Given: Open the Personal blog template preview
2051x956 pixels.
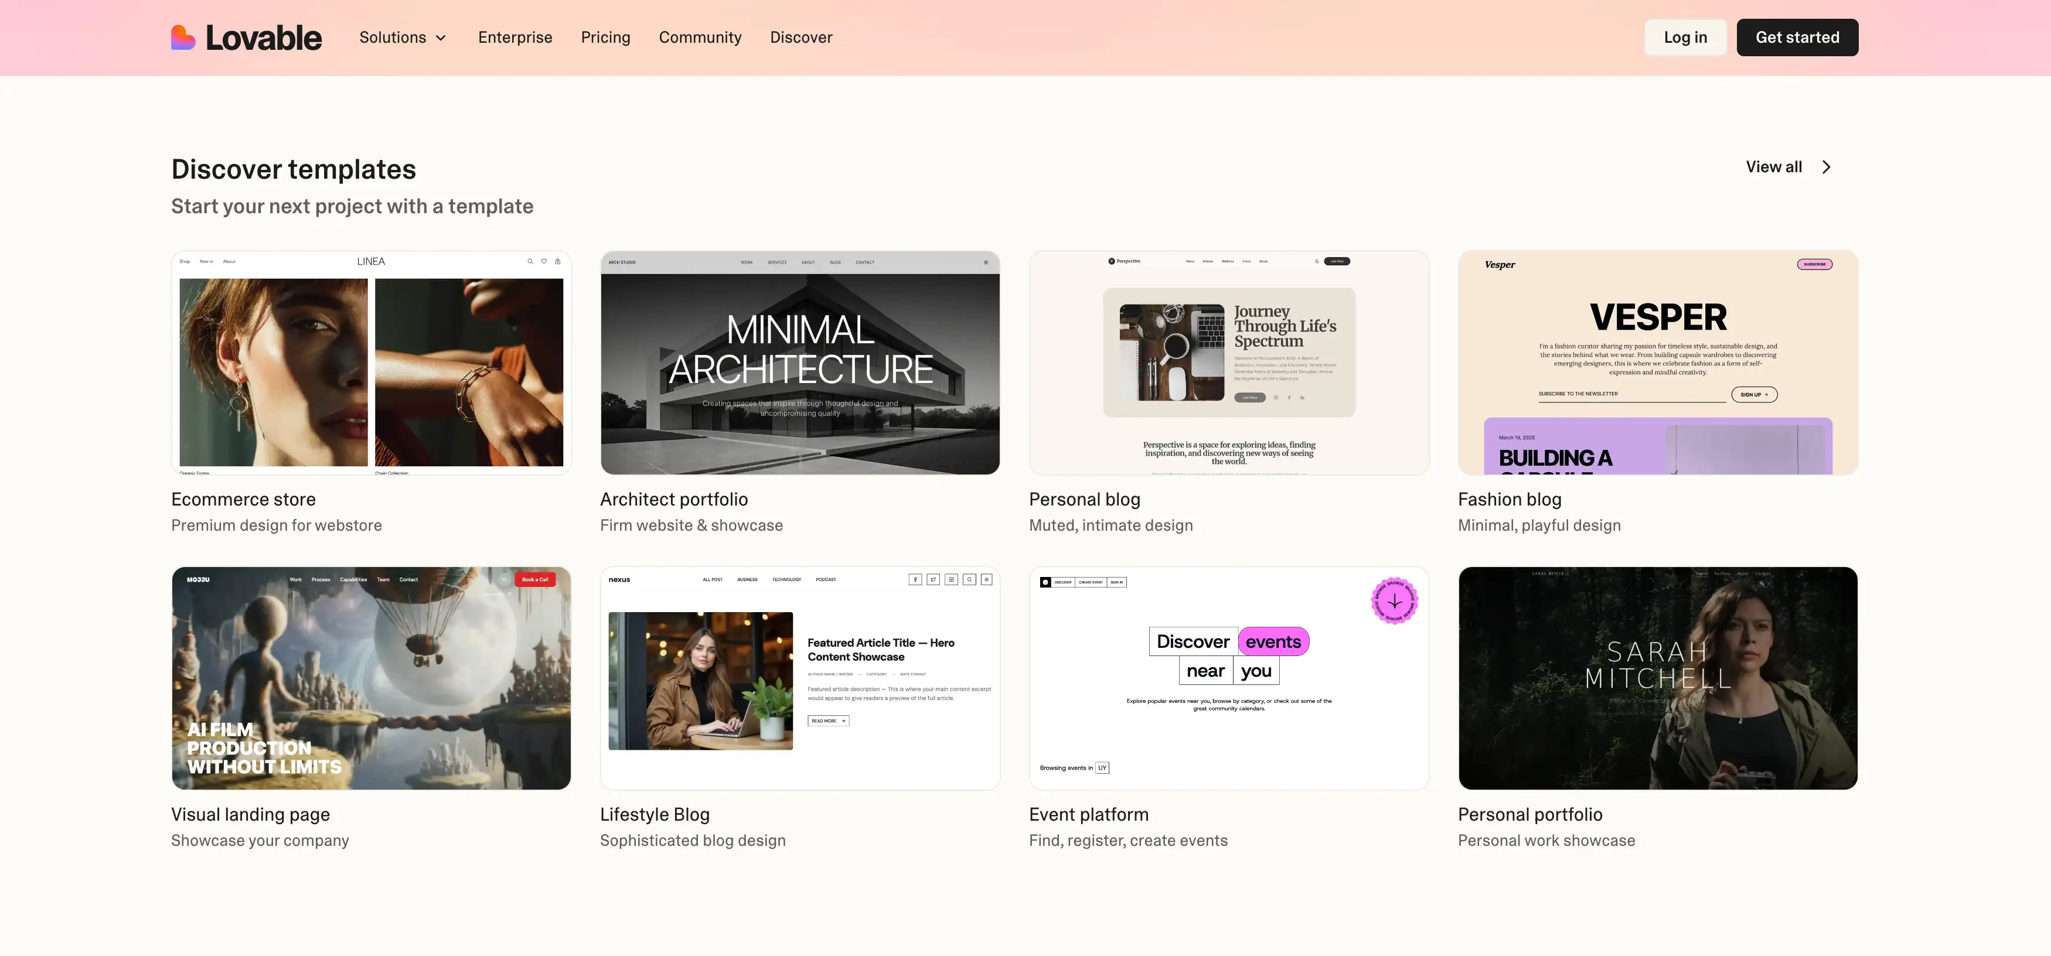Looking at the screenshot, I should point(1228,363).
